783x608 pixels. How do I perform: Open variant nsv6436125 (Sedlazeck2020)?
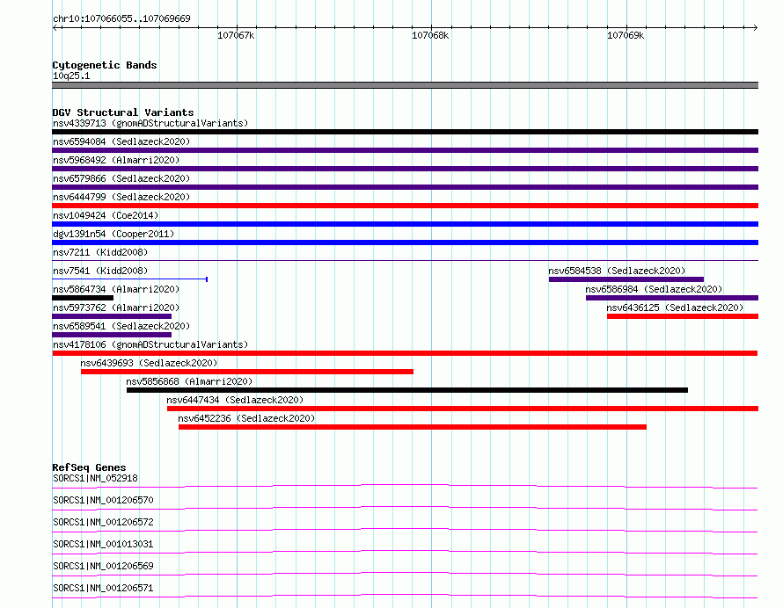click(675, 308)
